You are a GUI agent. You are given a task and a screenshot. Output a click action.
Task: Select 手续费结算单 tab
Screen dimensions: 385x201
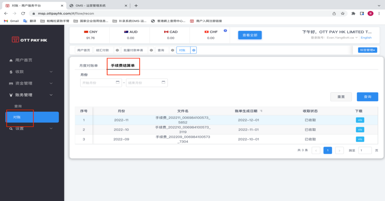point(123,65)
